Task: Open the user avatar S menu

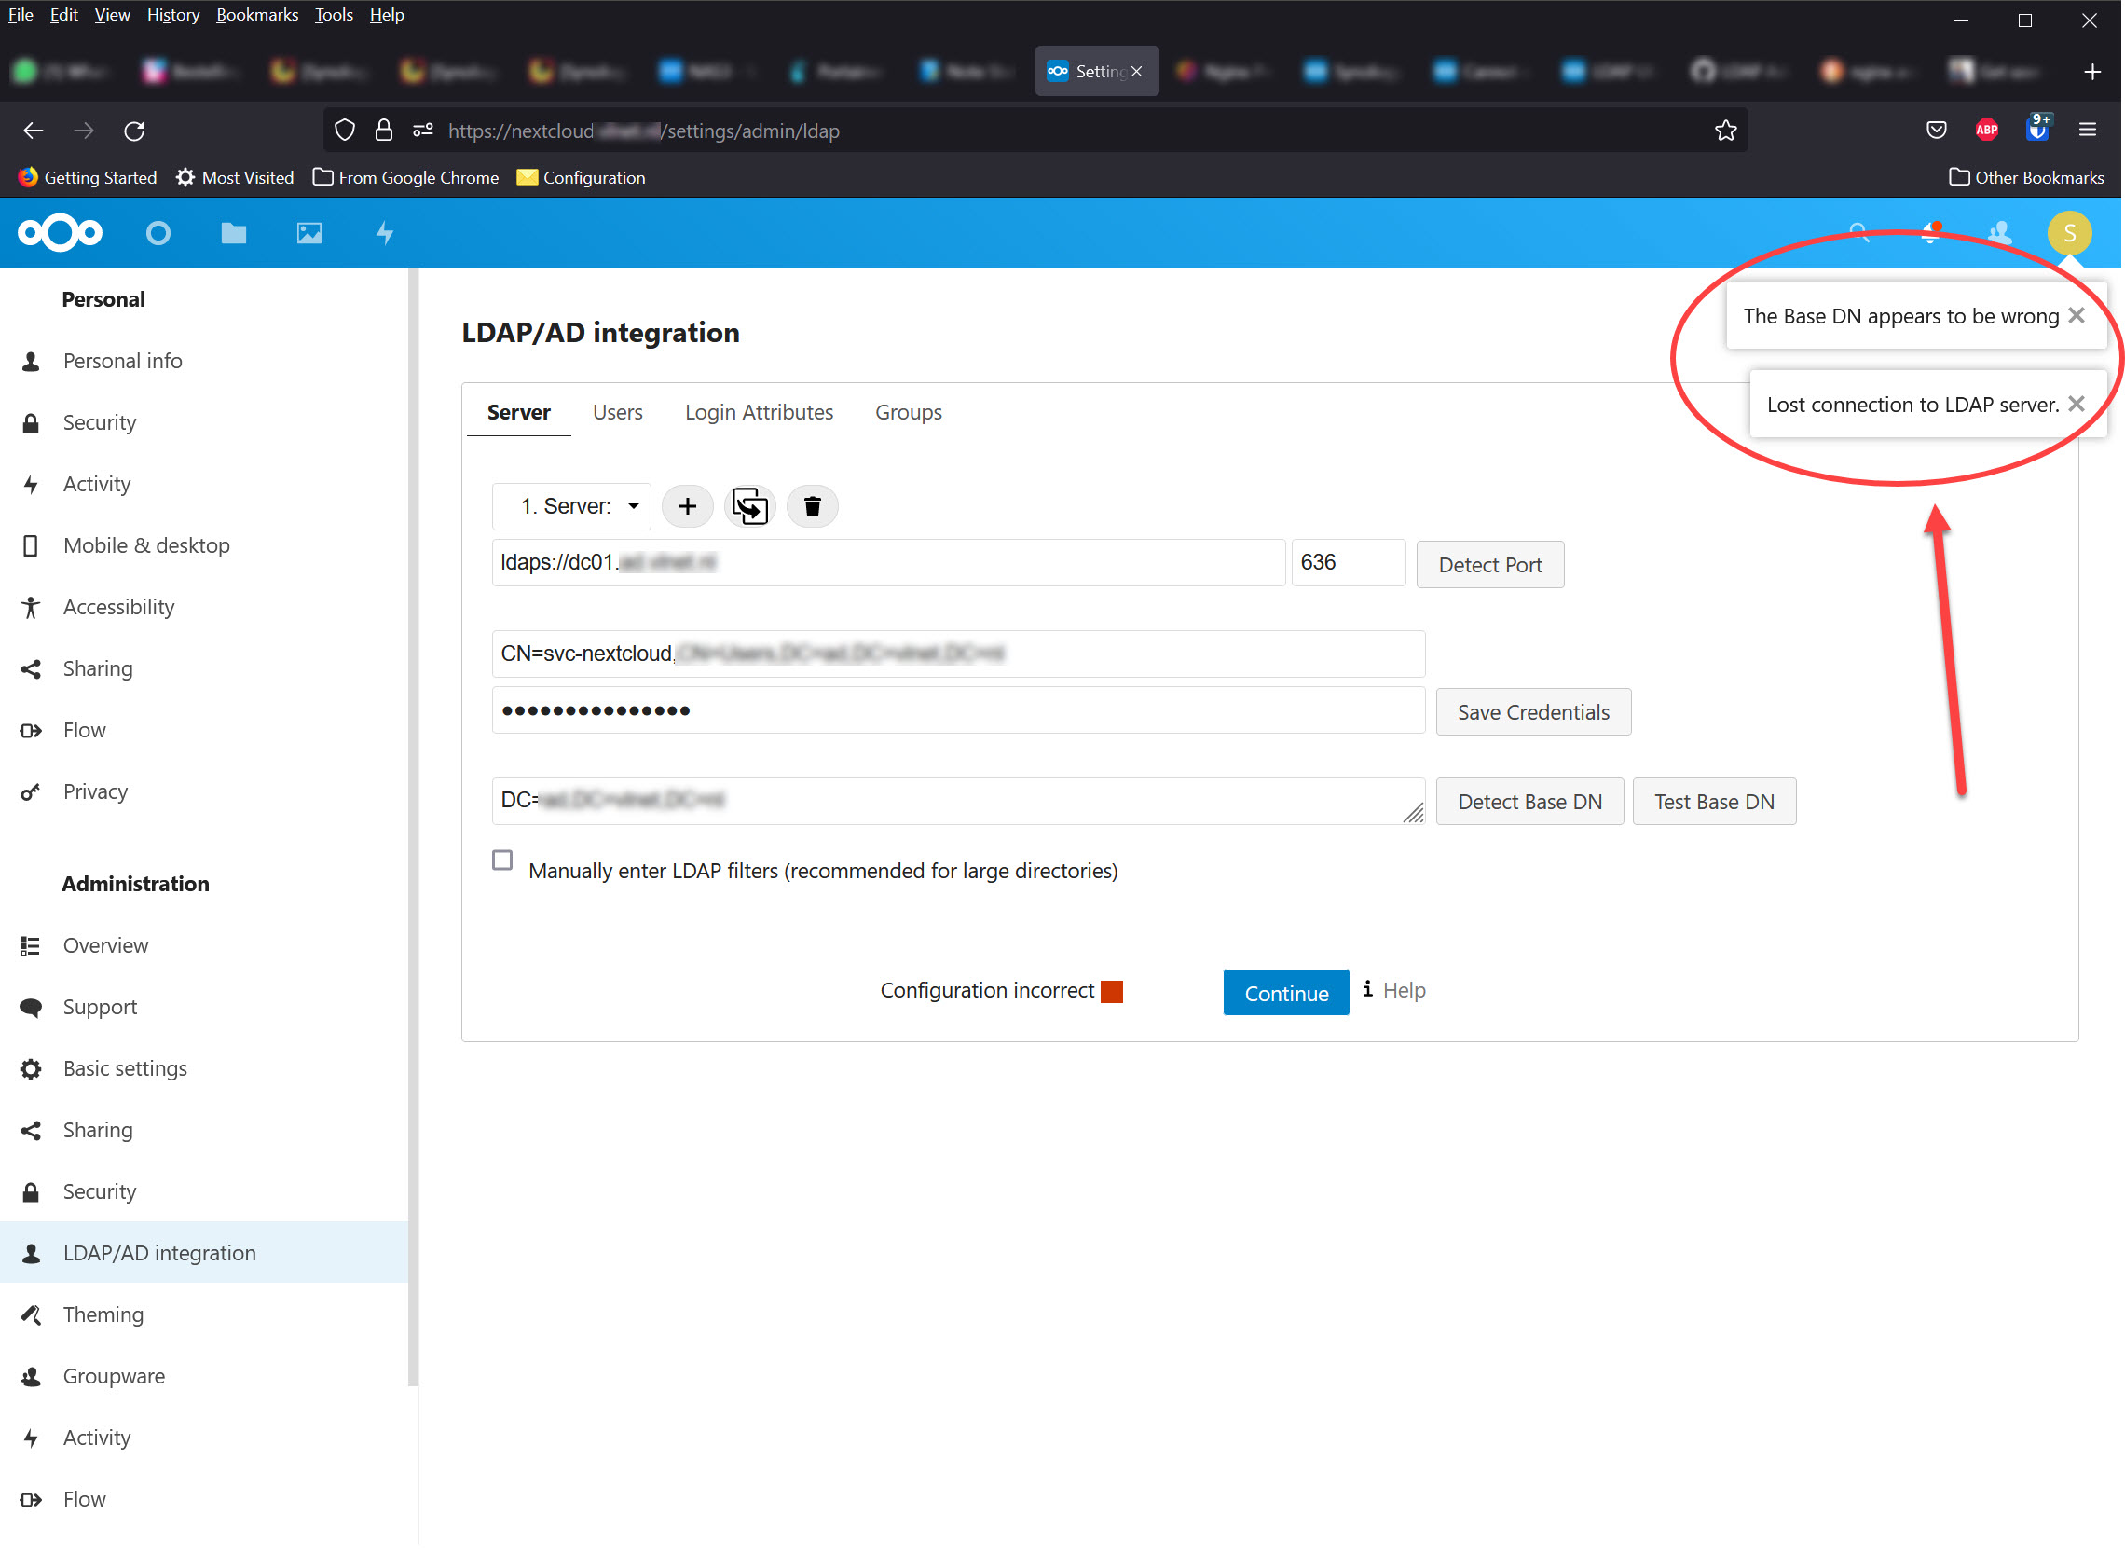Action: click(2068, 233)
